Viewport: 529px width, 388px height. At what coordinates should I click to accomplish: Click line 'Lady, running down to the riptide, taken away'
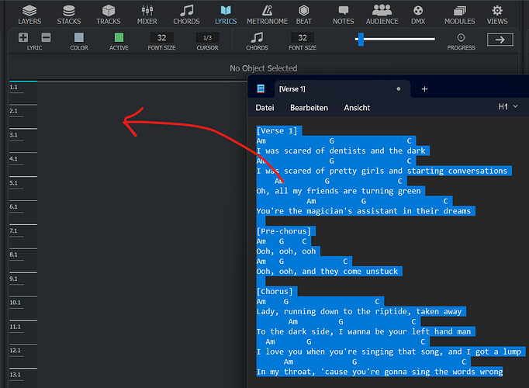click(x=359, y=311)
